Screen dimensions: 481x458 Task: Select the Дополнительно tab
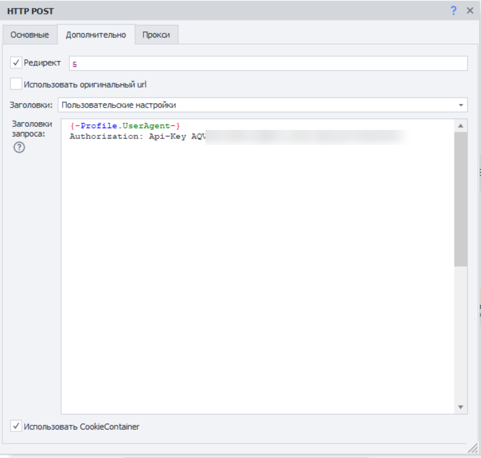coord(95,34)
